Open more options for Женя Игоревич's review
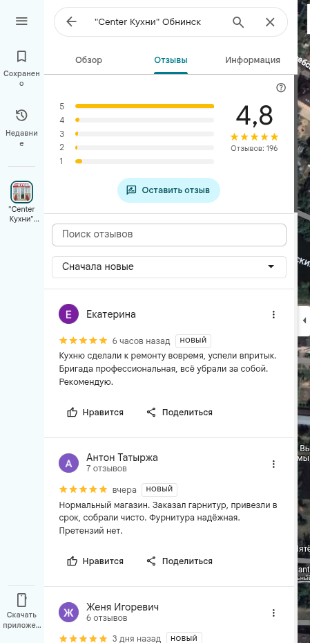This screenshot has height=643, width=310. tap(273, 613)
